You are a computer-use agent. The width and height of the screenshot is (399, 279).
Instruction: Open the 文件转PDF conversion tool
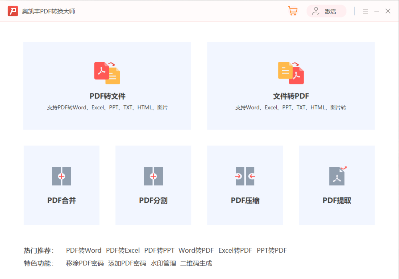pyautogui.click(x=291, y=85)
